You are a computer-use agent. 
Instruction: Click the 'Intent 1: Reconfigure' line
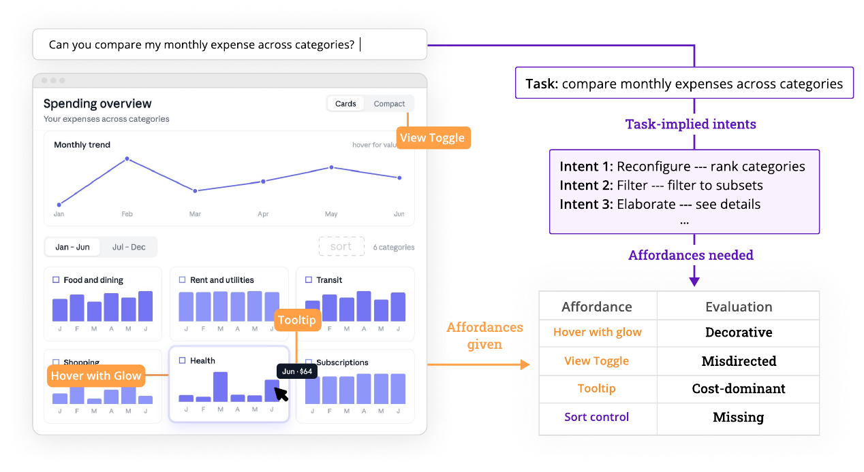[x=682, y=167]
